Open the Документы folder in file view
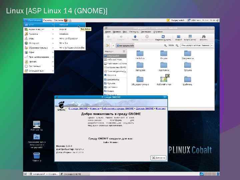The image size is (240, 180). (188, 55)
